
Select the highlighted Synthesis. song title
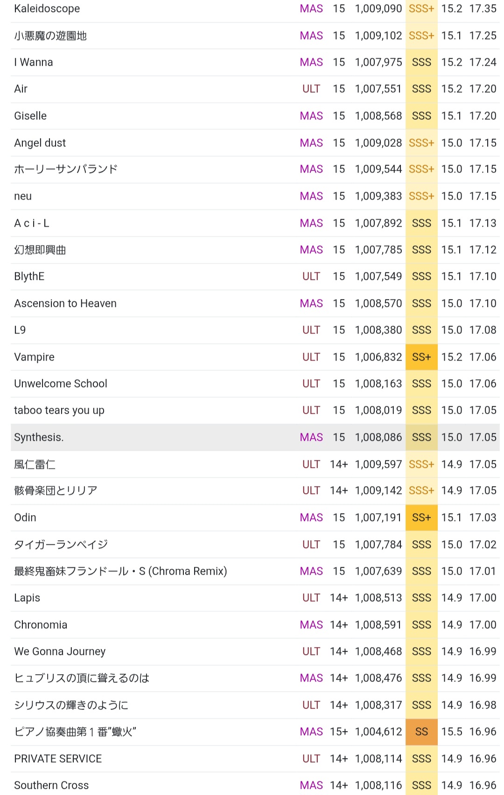[x=39, y=438]
